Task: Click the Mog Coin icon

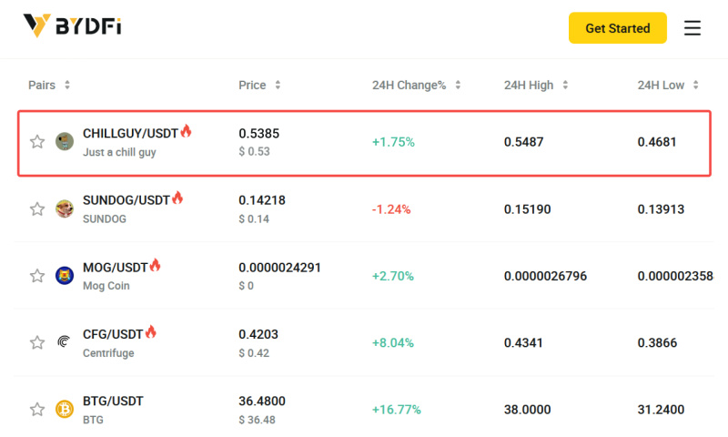Action: (65, 275)
